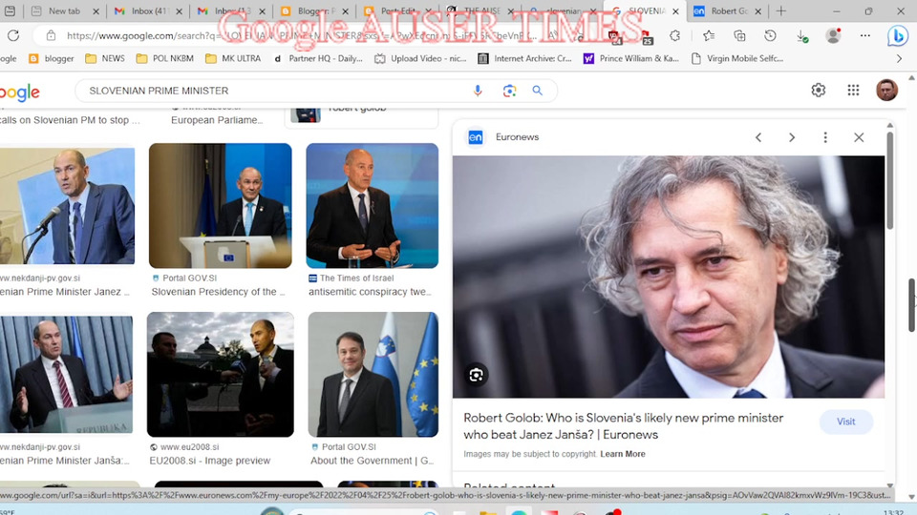Image resolution: width=917 pixels, height=515 pixels.
Task: Open browser history icon
Action: (x=770, y=35)
